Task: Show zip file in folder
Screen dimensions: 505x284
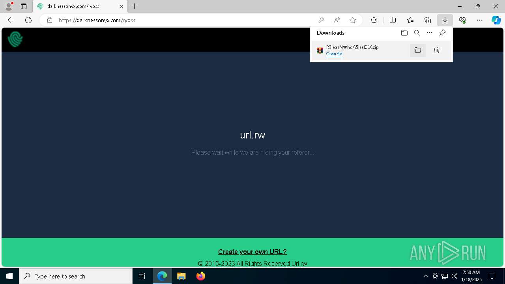Action: pos(418,50)
